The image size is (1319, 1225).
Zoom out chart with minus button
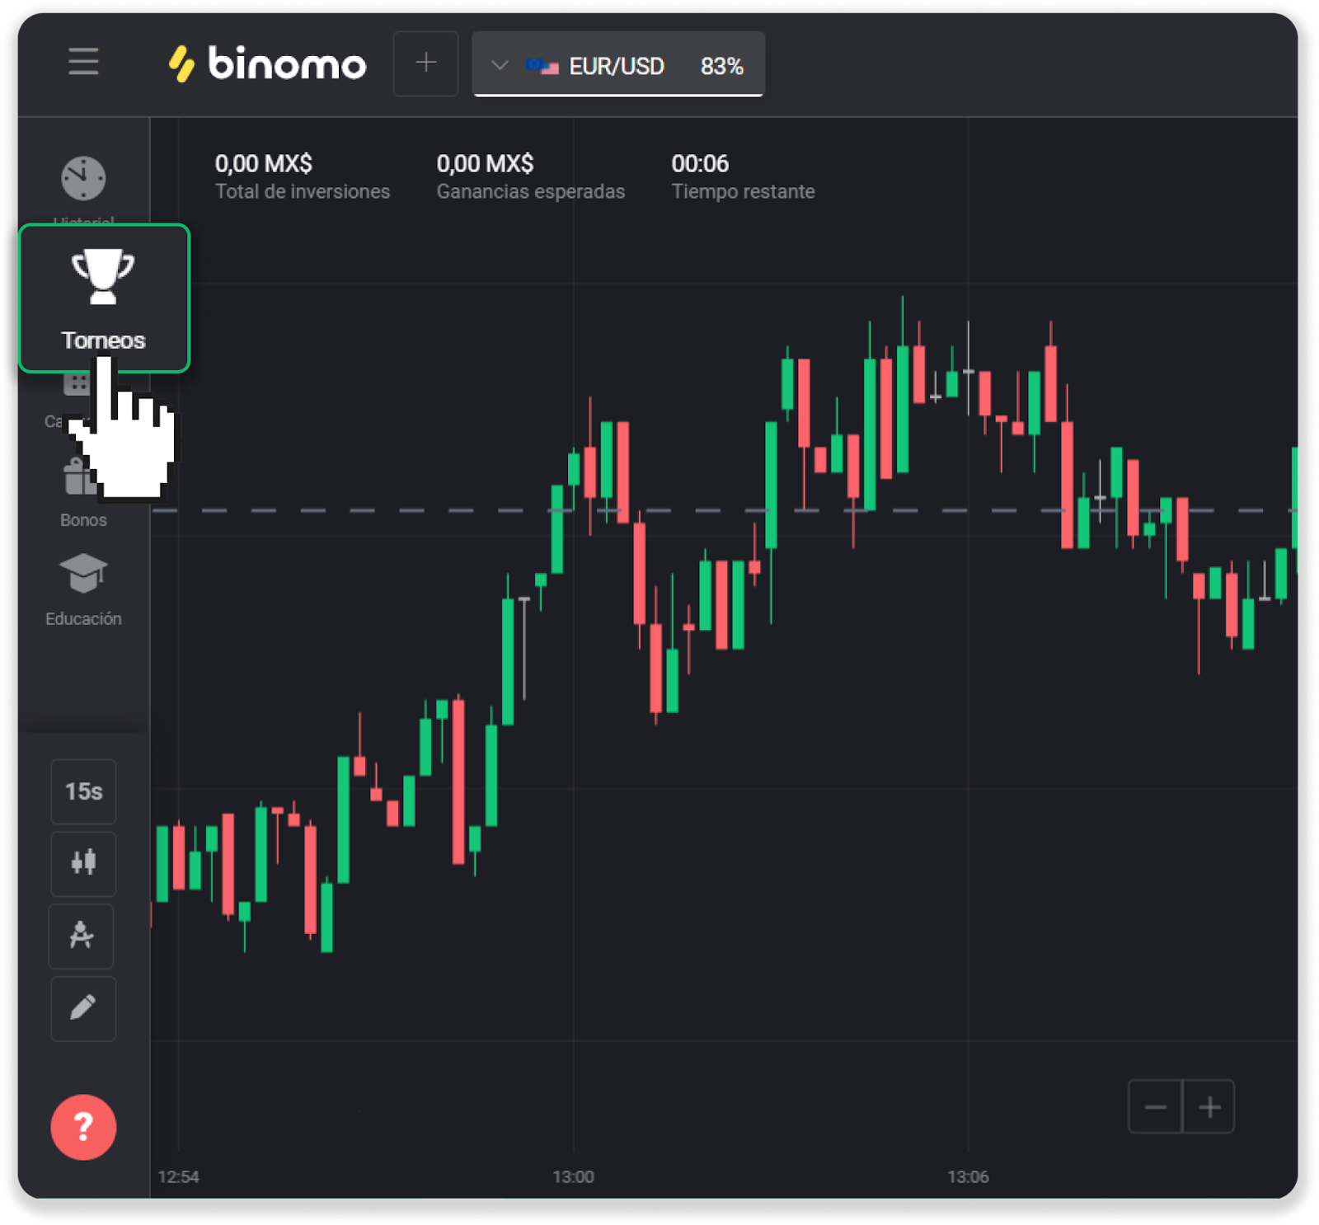pyautogui.click(x=1155, y=1106)
